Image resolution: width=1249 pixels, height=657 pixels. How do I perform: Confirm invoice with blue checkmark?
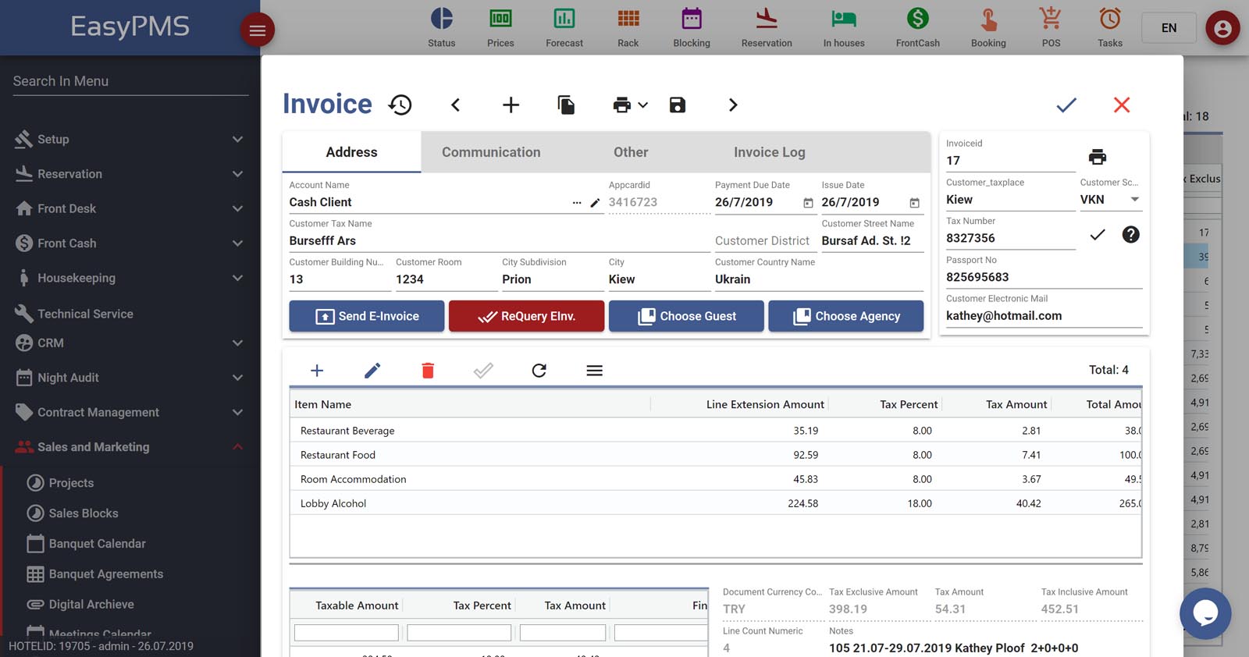click(1066, 105)
